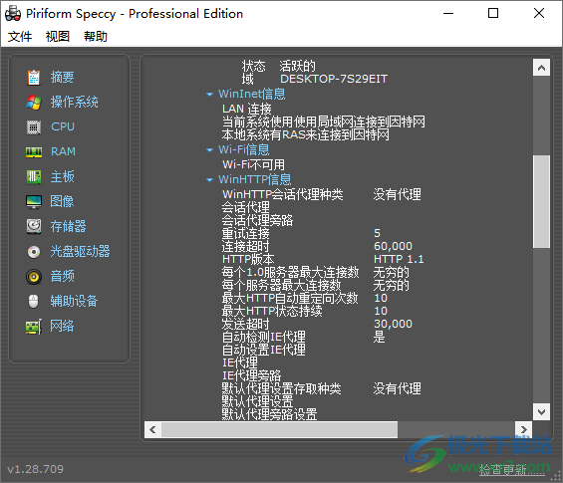Click the 图像 monitor icon
Viewport: 563px width, 483px height.
34,201
